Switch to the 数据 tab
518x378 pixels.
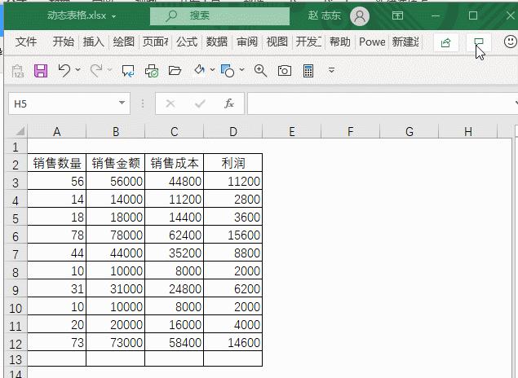pos(217,42)
